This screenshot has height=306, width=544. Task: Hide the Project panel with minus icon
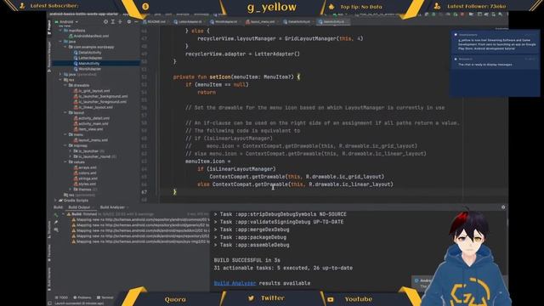(x=136, y=22)
